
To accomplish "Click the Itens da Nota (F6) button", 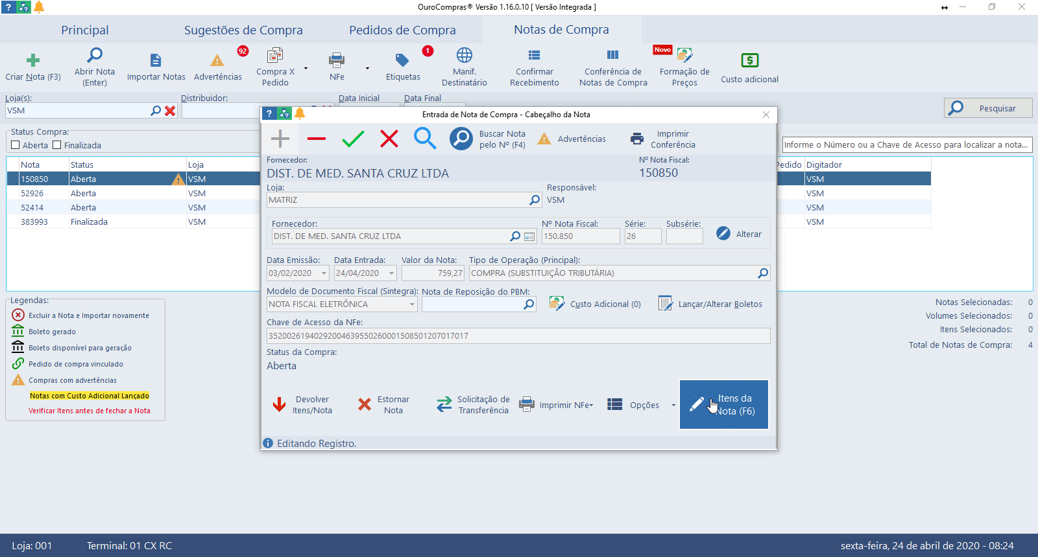I will (723, 405).
